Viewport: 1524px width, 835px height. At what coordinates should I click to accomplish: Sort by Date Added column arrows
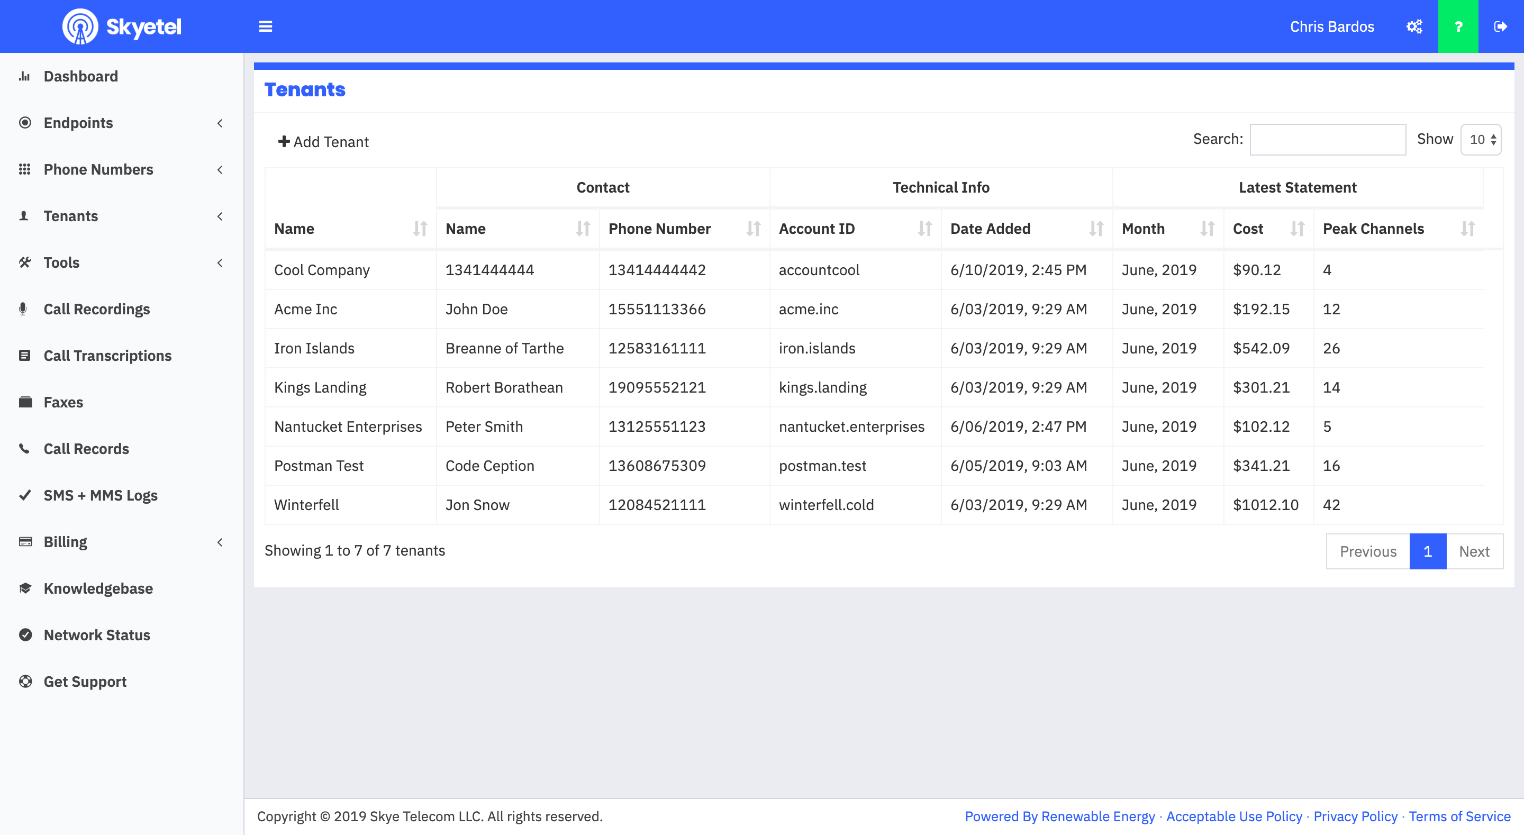1096,229
